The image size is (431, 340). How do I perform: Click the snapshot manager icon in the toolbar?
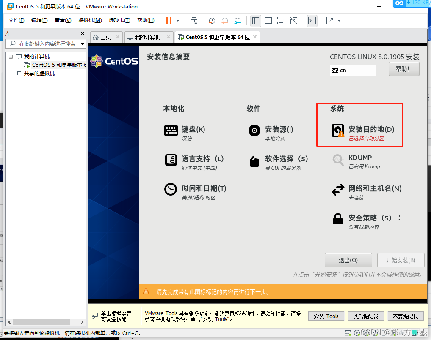[x=237, y=20]
